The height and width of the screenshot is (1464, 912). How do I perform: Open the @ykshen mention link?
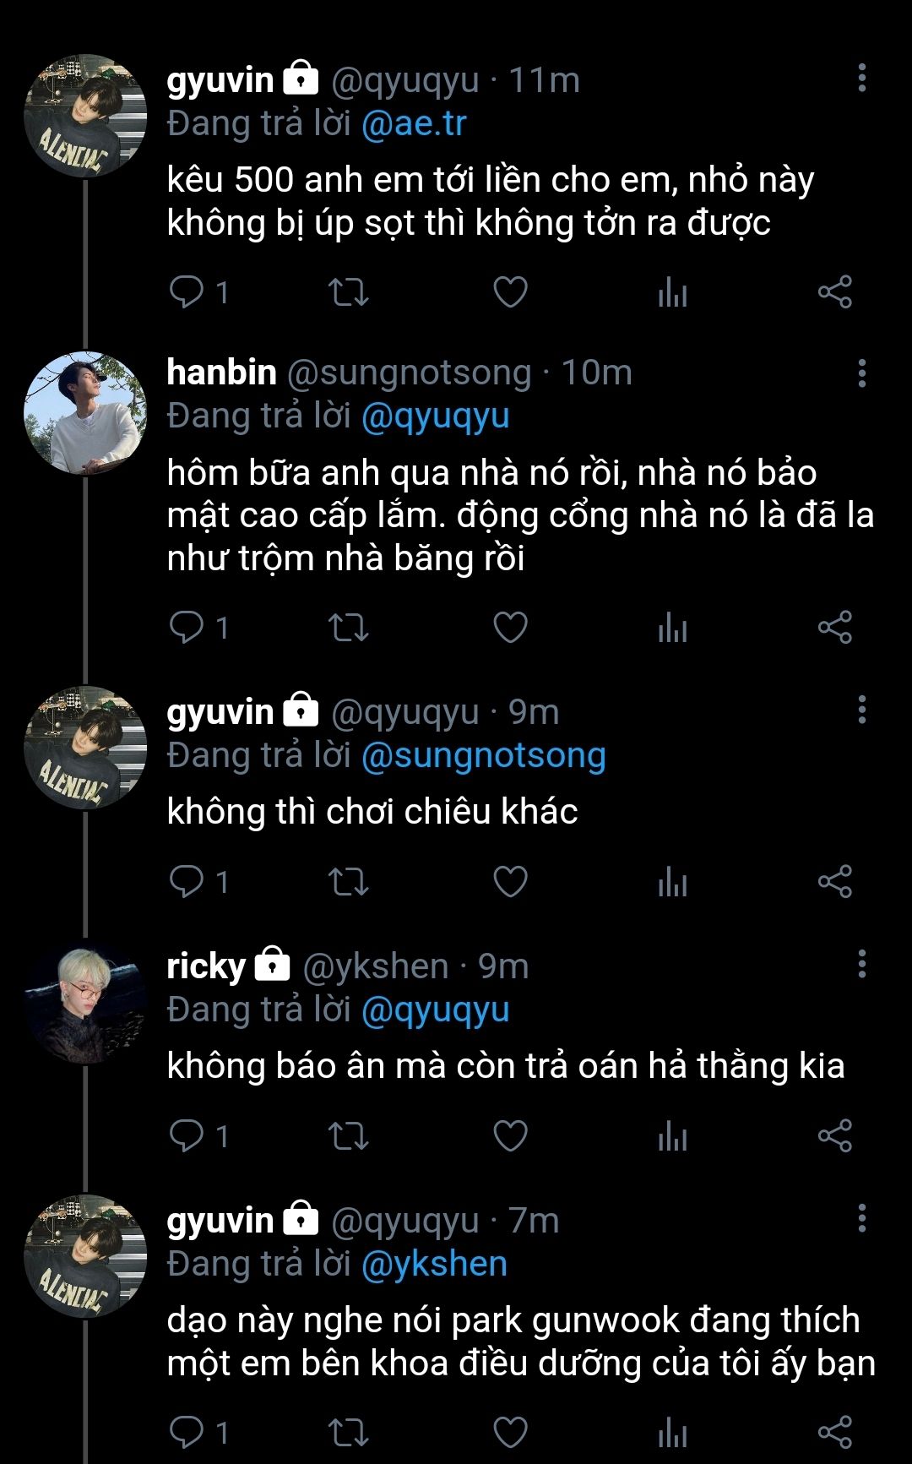click(x=434, y=1264)
